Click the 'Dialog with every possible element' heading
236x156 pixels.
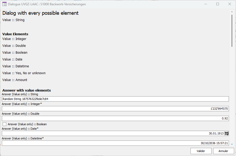click(41, 13)
